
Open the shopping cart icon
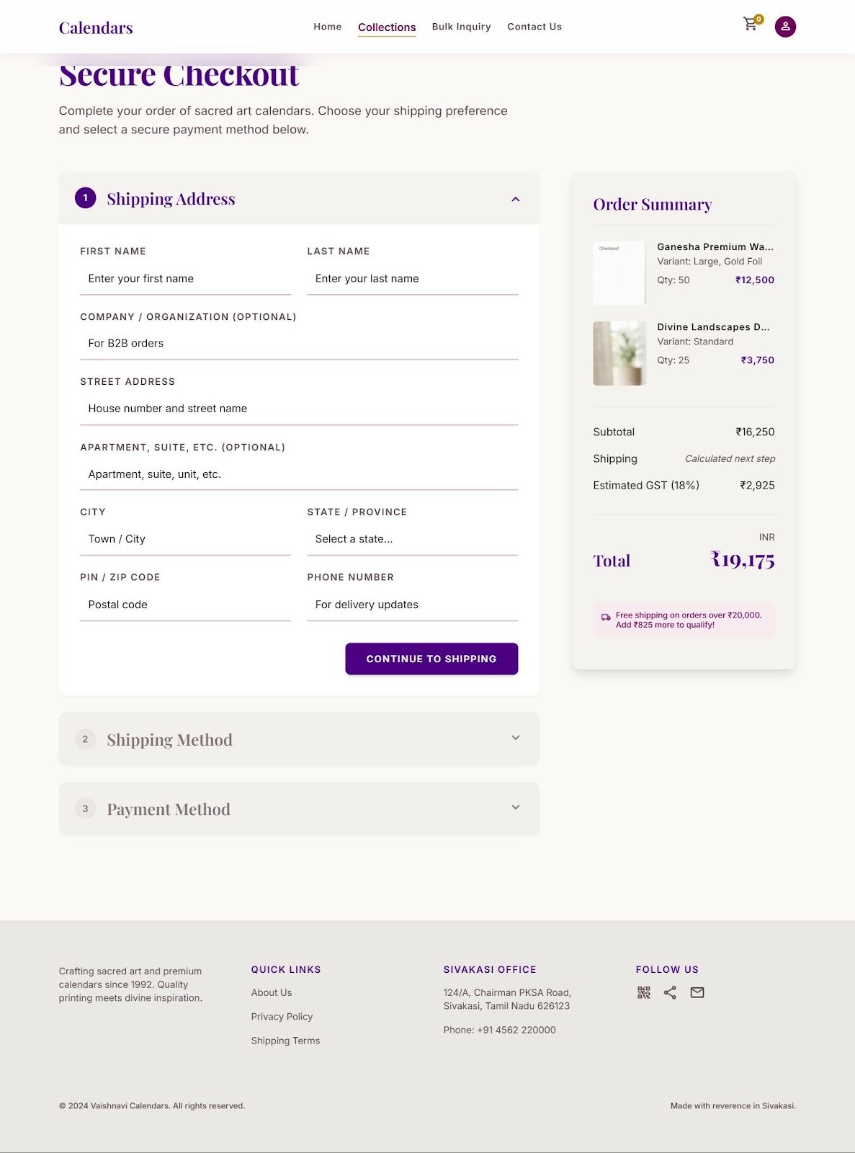pyautogui.click(x=751, y=25)
